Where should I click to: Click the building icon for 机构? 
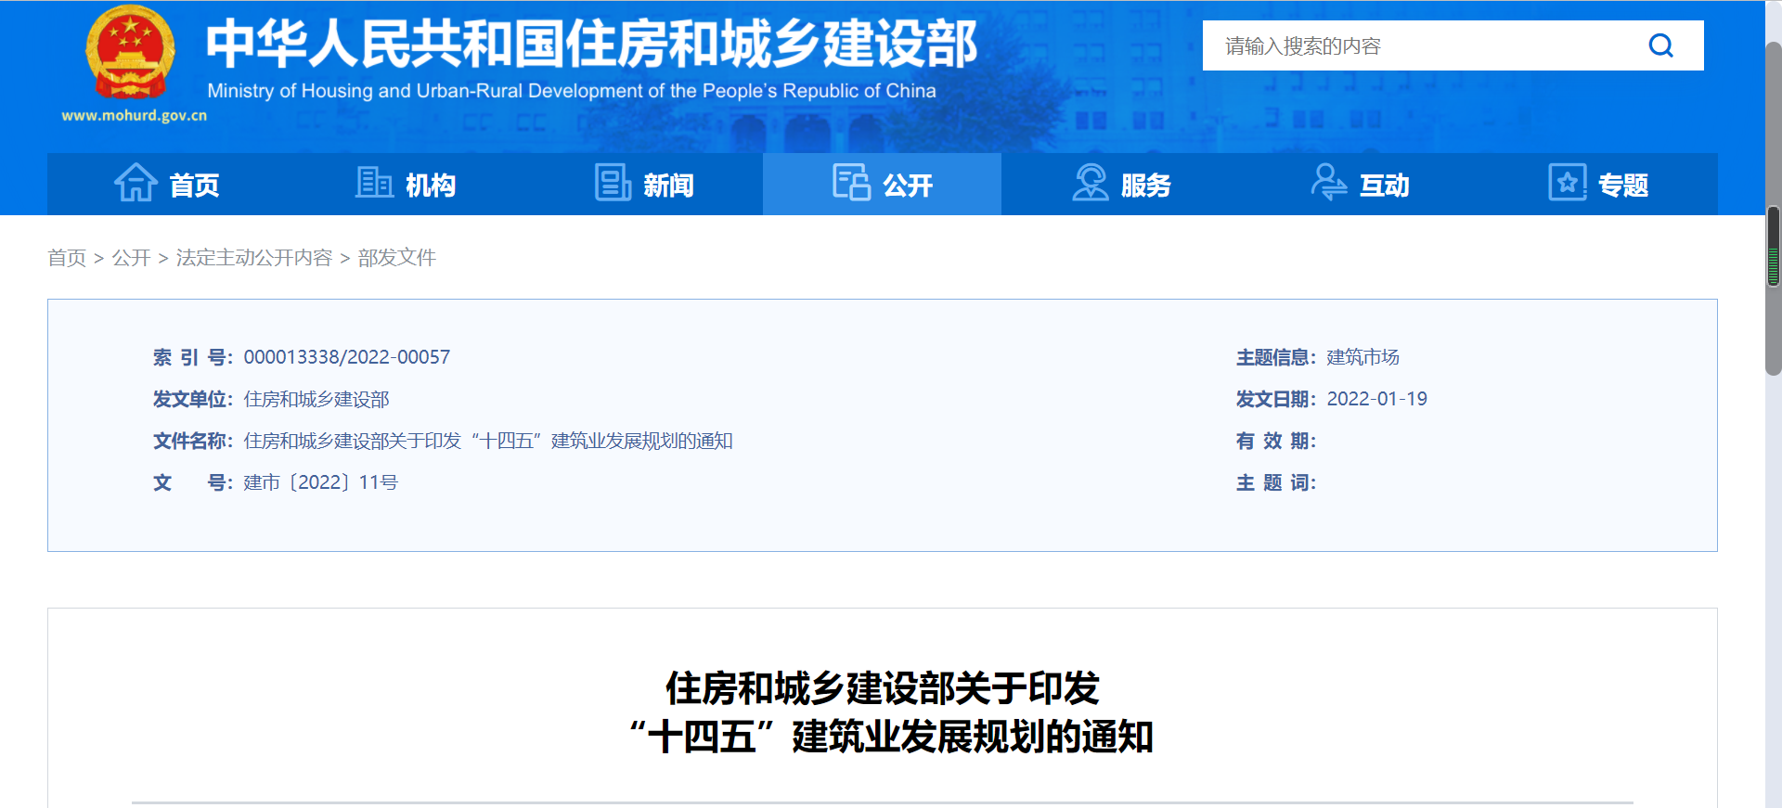click(374, 183)
